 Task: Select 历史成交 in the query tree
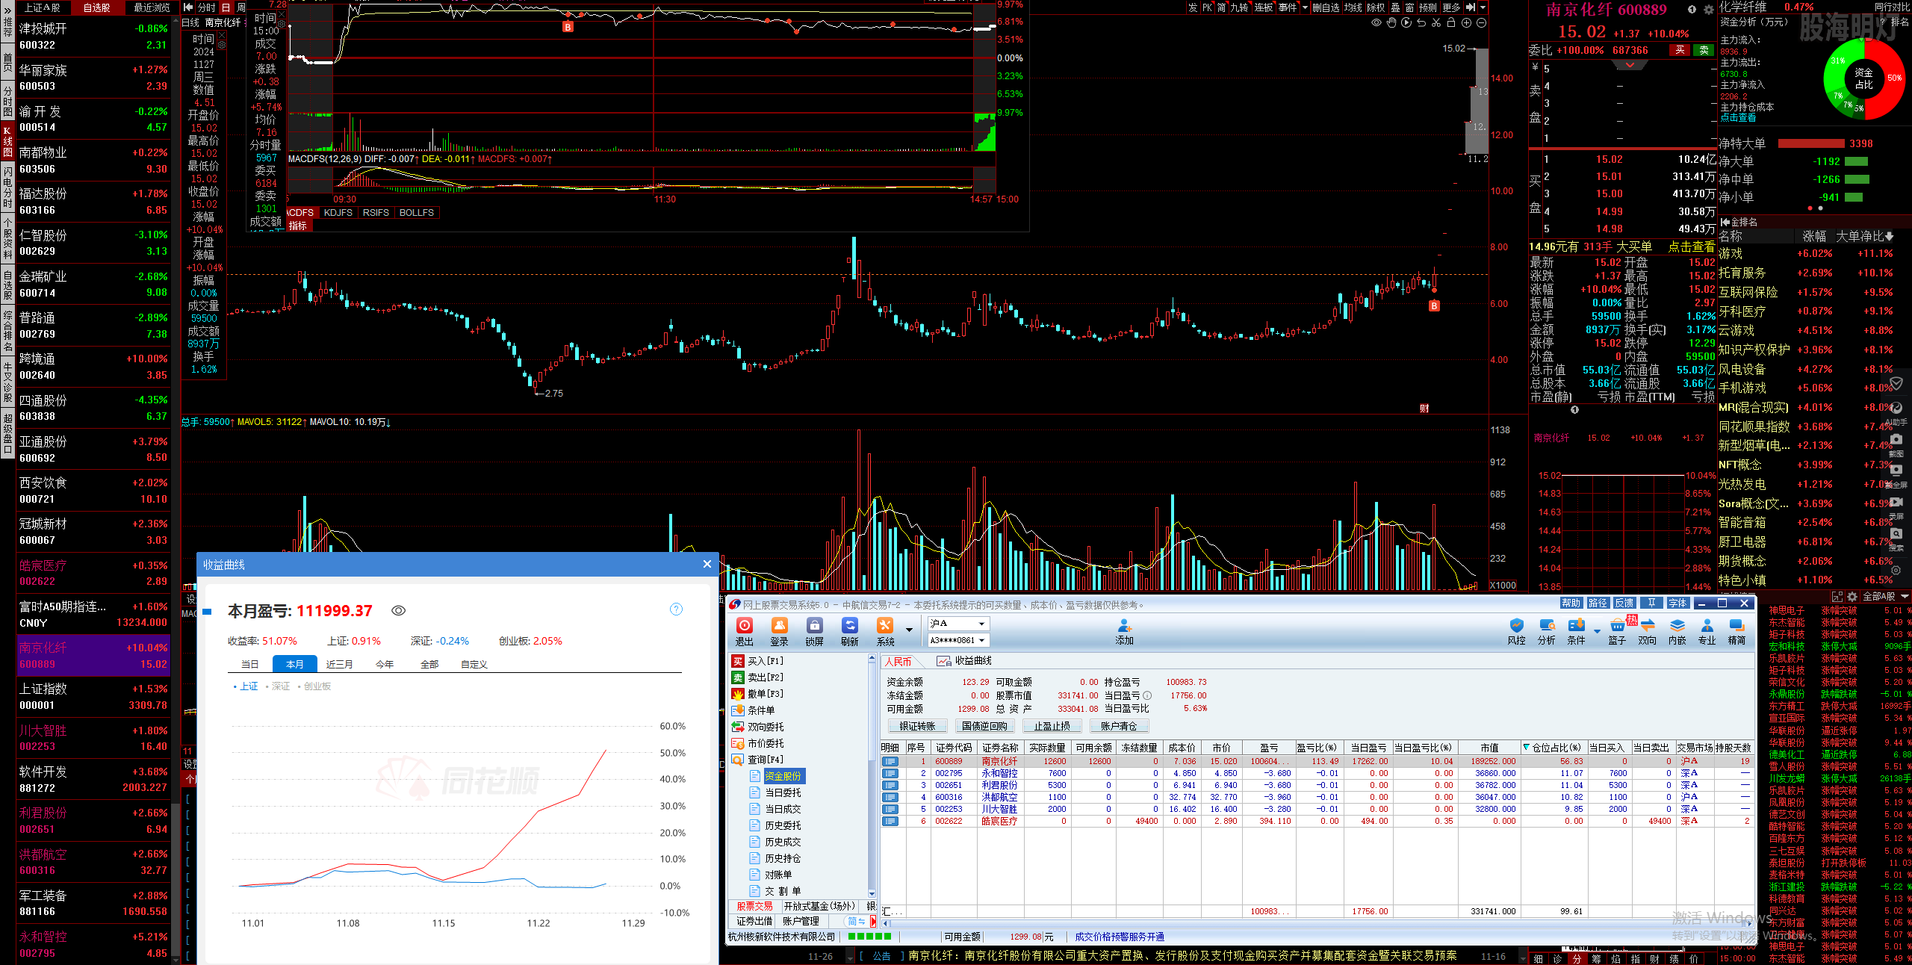[783, 842]
